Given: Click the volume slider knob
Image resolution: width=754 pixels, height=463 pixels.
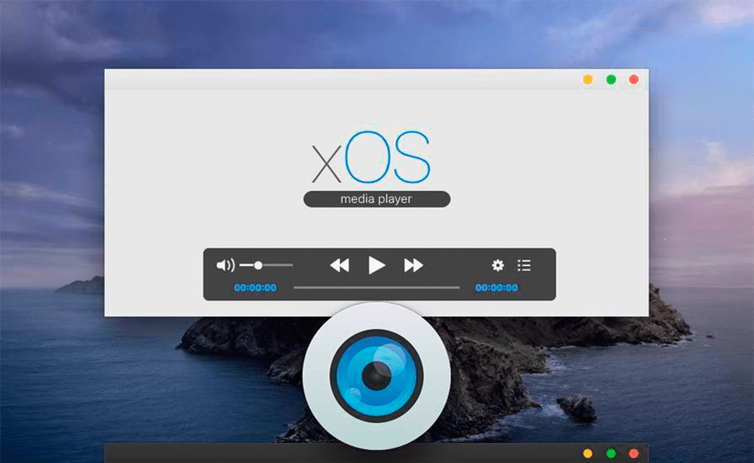Looking at the screenshot, I should pyautogui.click(x=258, y=265).
